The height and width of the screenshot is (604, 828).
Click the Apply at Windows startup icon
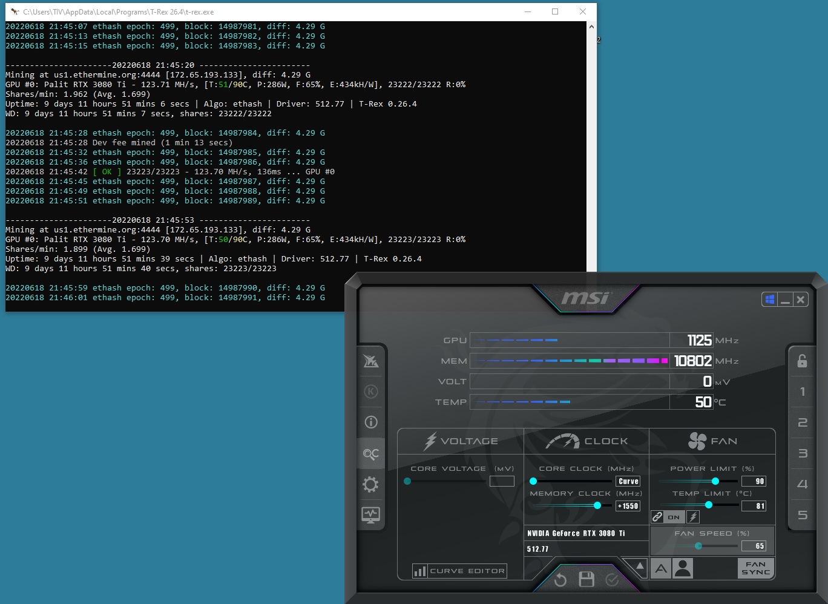click(769, 299)
